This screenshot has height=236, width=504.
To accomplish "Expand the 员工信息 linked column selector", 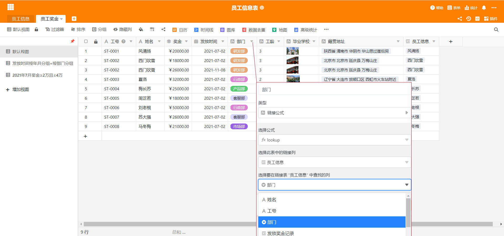I will tap(334, 162).
